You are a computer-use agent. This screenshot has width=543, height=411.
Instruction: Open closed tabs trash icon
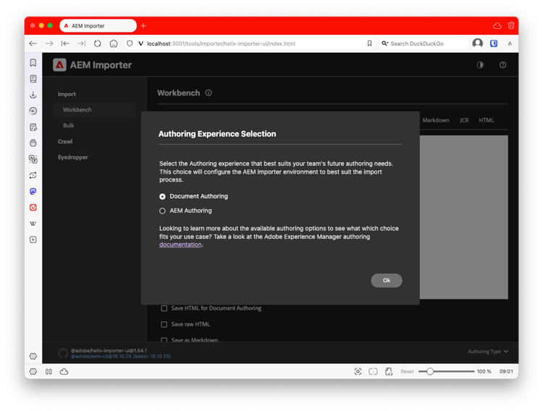pyautogui.click(x=511, y=25)
